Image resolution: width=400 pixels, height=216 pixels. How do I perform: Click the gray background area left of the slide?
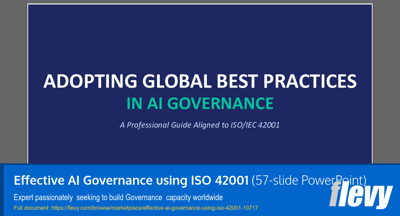coord(13,83)
